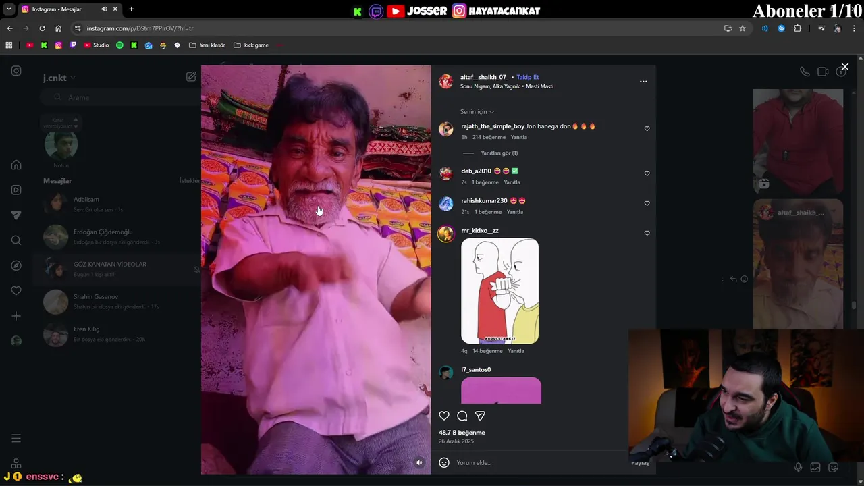Open the Spotify bookmark
This screenshot has width=864, height=486.
(119, 45)
